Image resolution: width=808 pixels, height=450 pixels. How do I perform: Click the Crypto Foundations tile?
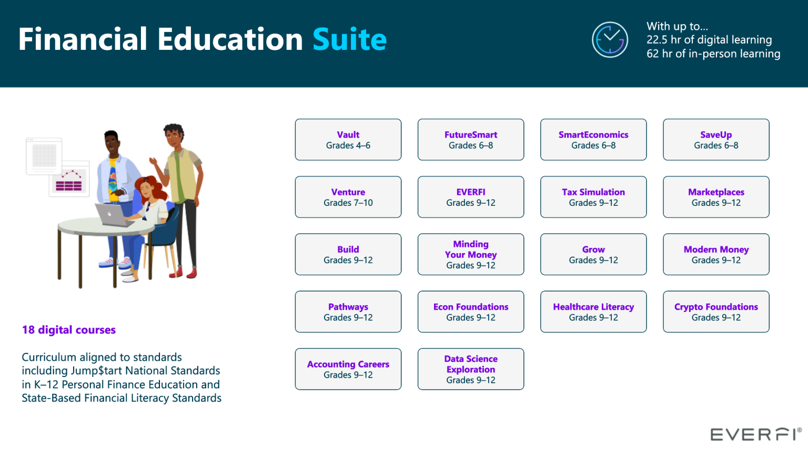[x=715, y=311]
